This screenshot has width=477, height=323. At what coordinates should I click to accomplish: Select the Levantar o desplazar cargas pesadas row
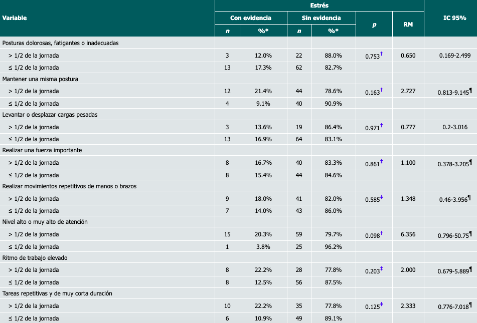pyautogui.click(x=50, y=115)
